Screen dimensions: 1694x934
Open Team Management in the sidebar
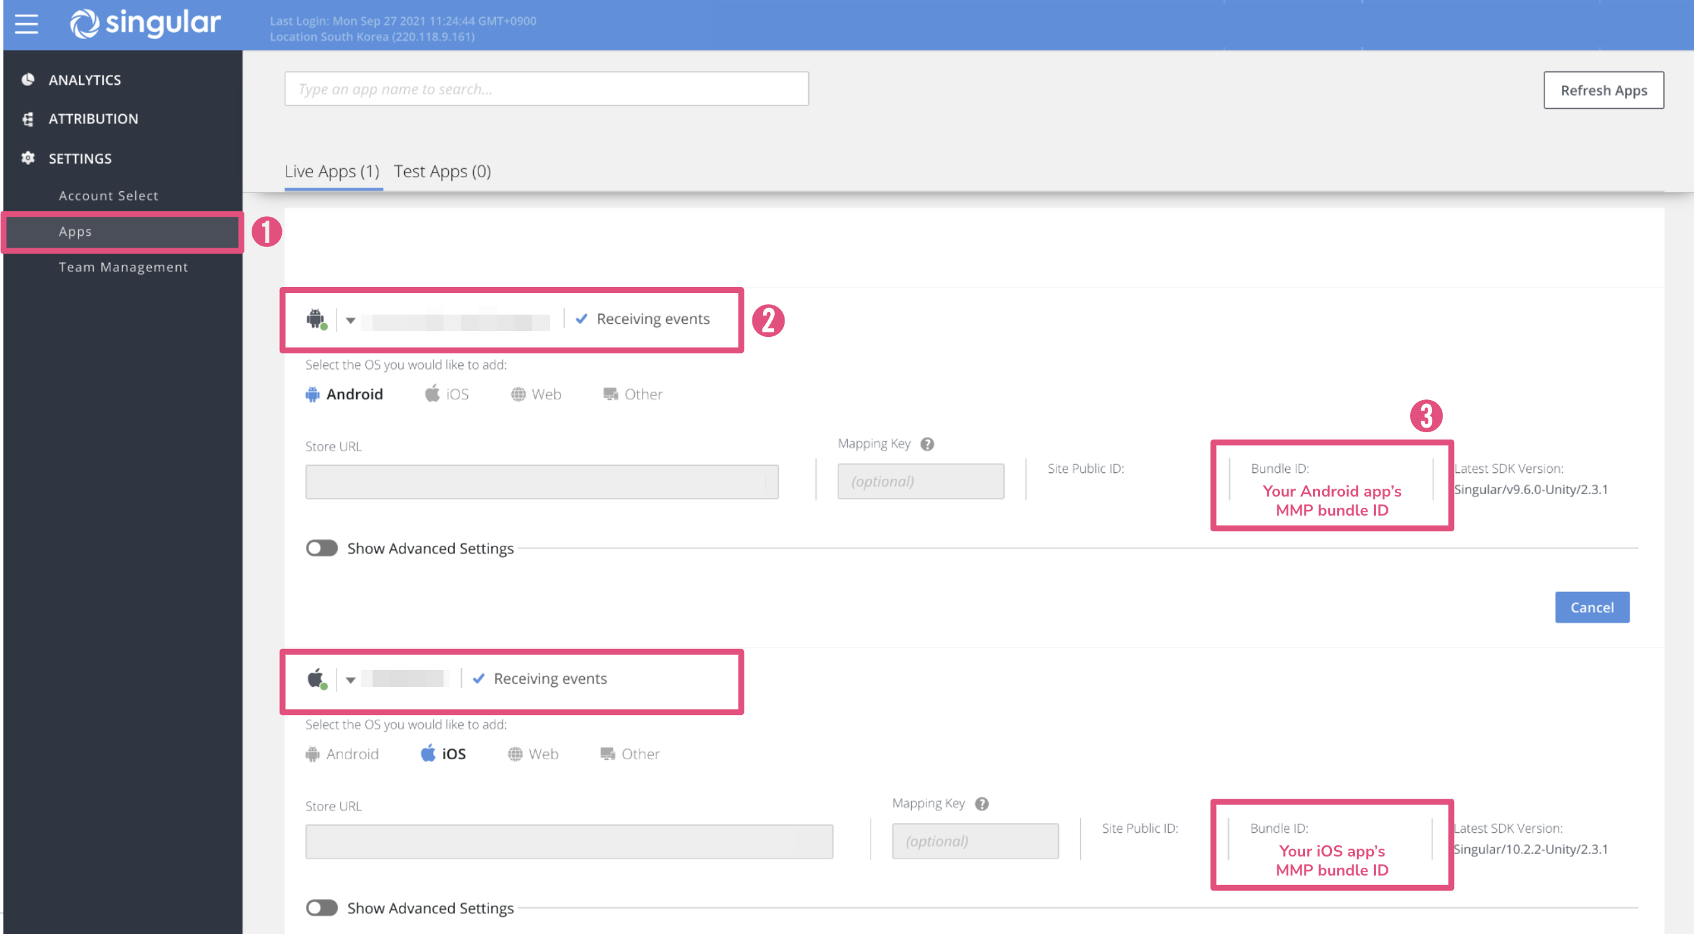[x=123, y=267]
